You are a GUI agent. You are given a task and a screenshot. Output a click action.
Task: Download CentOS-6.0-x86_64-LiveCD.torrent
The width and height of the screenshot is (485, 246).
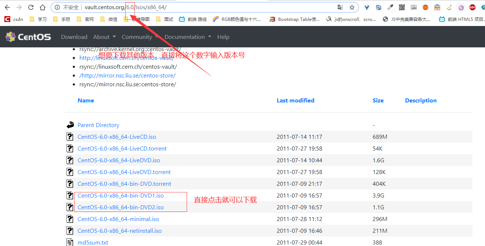click(122, 148)
